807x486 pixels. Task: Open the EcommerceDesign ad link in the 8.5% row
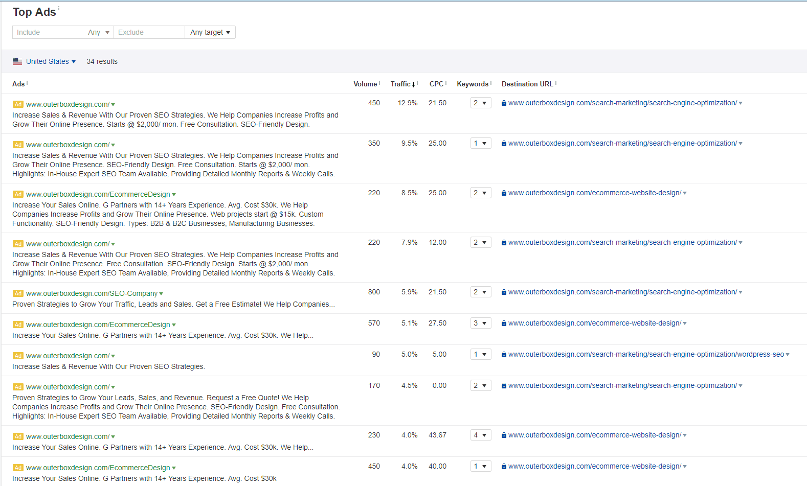[98, 194]
